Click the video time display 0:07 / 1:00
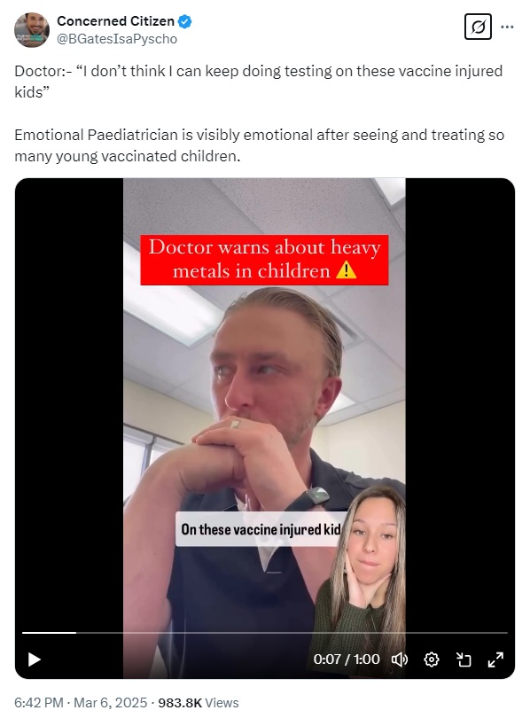 pos(347,659)
